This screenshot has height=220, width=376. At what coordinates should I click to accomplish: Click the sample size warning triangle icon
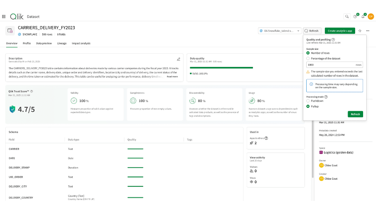click(308, 71)
